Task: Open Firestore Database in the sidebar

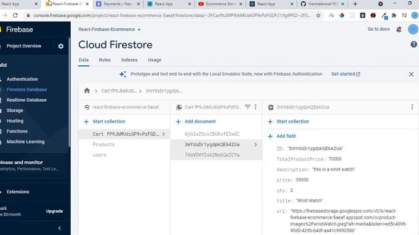Action: (x=27, y=89)
